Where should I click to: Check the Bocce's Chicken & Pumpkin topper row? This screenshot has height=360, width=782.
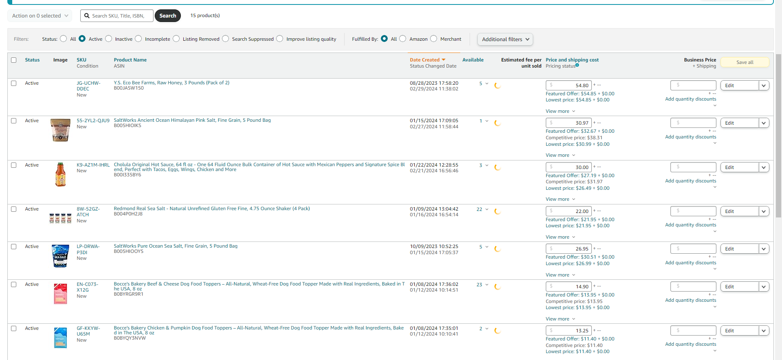click(14, 329)
